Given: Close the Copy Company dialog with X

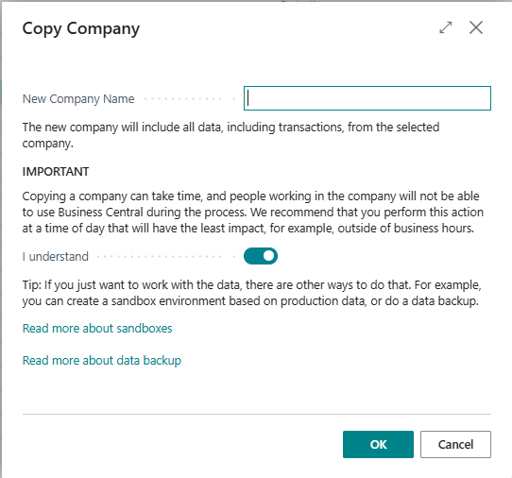Looking at the screenshot, I should click(x=476, y=27).
